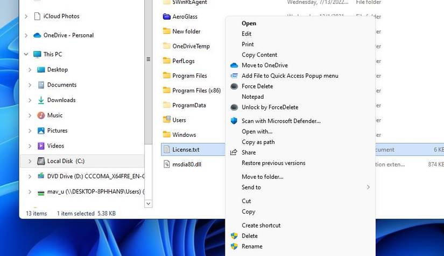Choose Notepad from the context menu
444x256 pixels.
pyautogui.click(x=252, y=97)
